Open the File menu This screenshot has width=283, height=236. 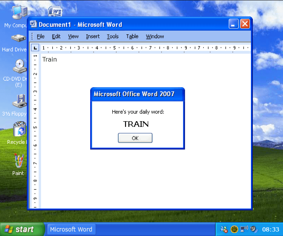pyautogui.click(x=41, y=37)
